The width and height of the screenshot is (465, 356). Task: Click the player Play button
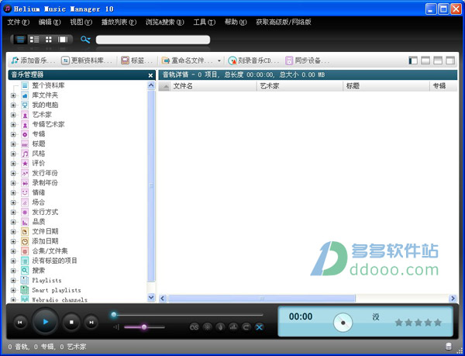tap(46, 322)
